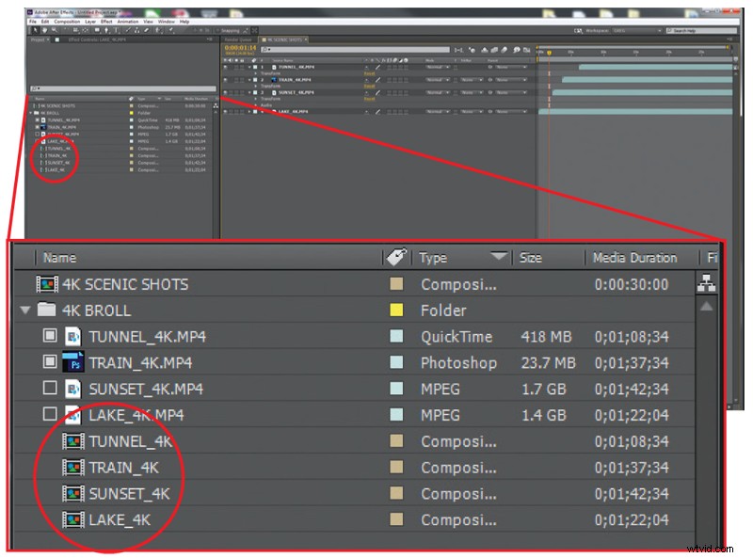Select the Zoom tool
Screen dimensions: 753x558
point(54,31)
